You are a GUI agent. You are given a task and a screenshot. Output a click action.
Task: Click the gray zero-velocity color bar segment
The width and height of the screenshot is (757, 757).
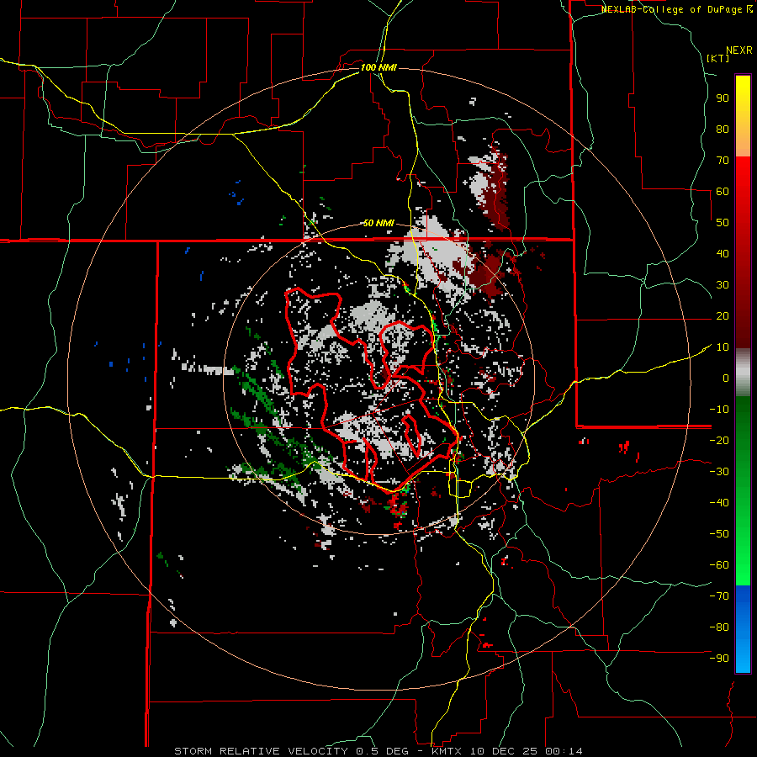tap(743, 373)
